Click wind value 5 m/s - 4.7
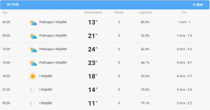 (x=184, y=62)
